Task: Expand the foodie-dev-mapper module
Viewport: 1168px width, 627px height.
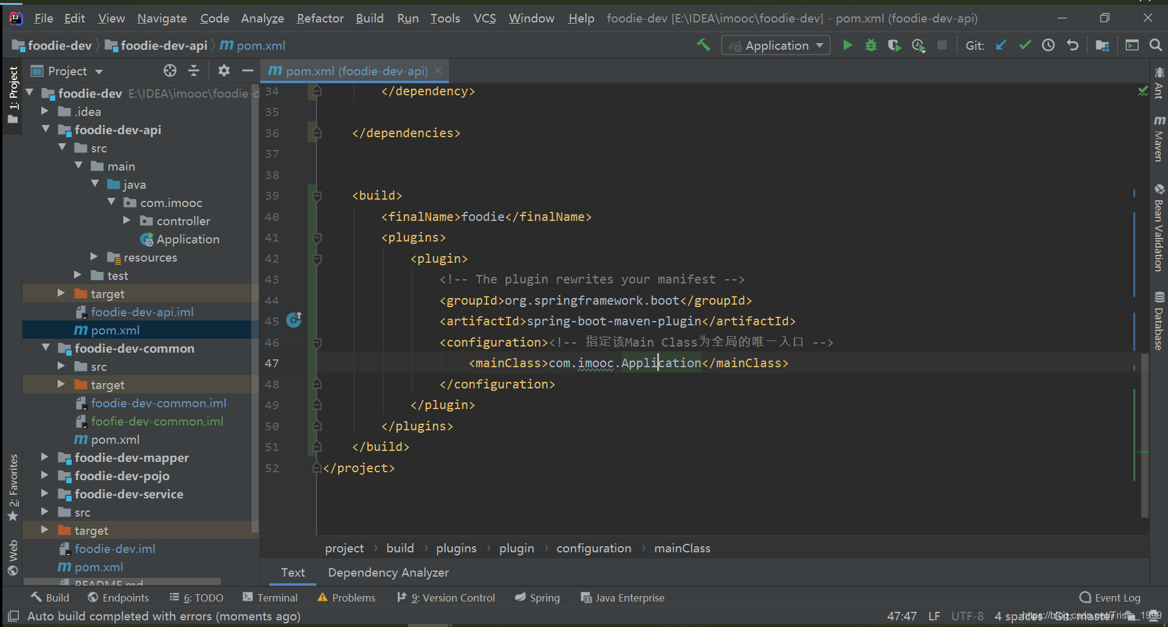Action: point(44,457)
